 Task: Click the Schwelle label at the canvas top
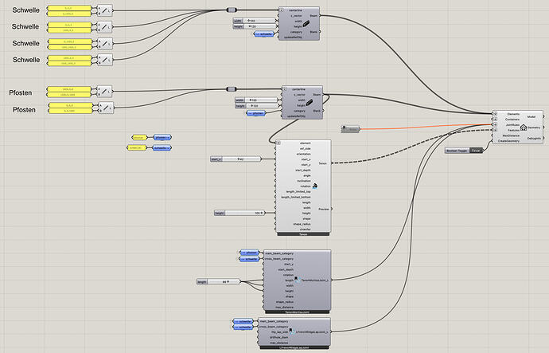(26, 10)
